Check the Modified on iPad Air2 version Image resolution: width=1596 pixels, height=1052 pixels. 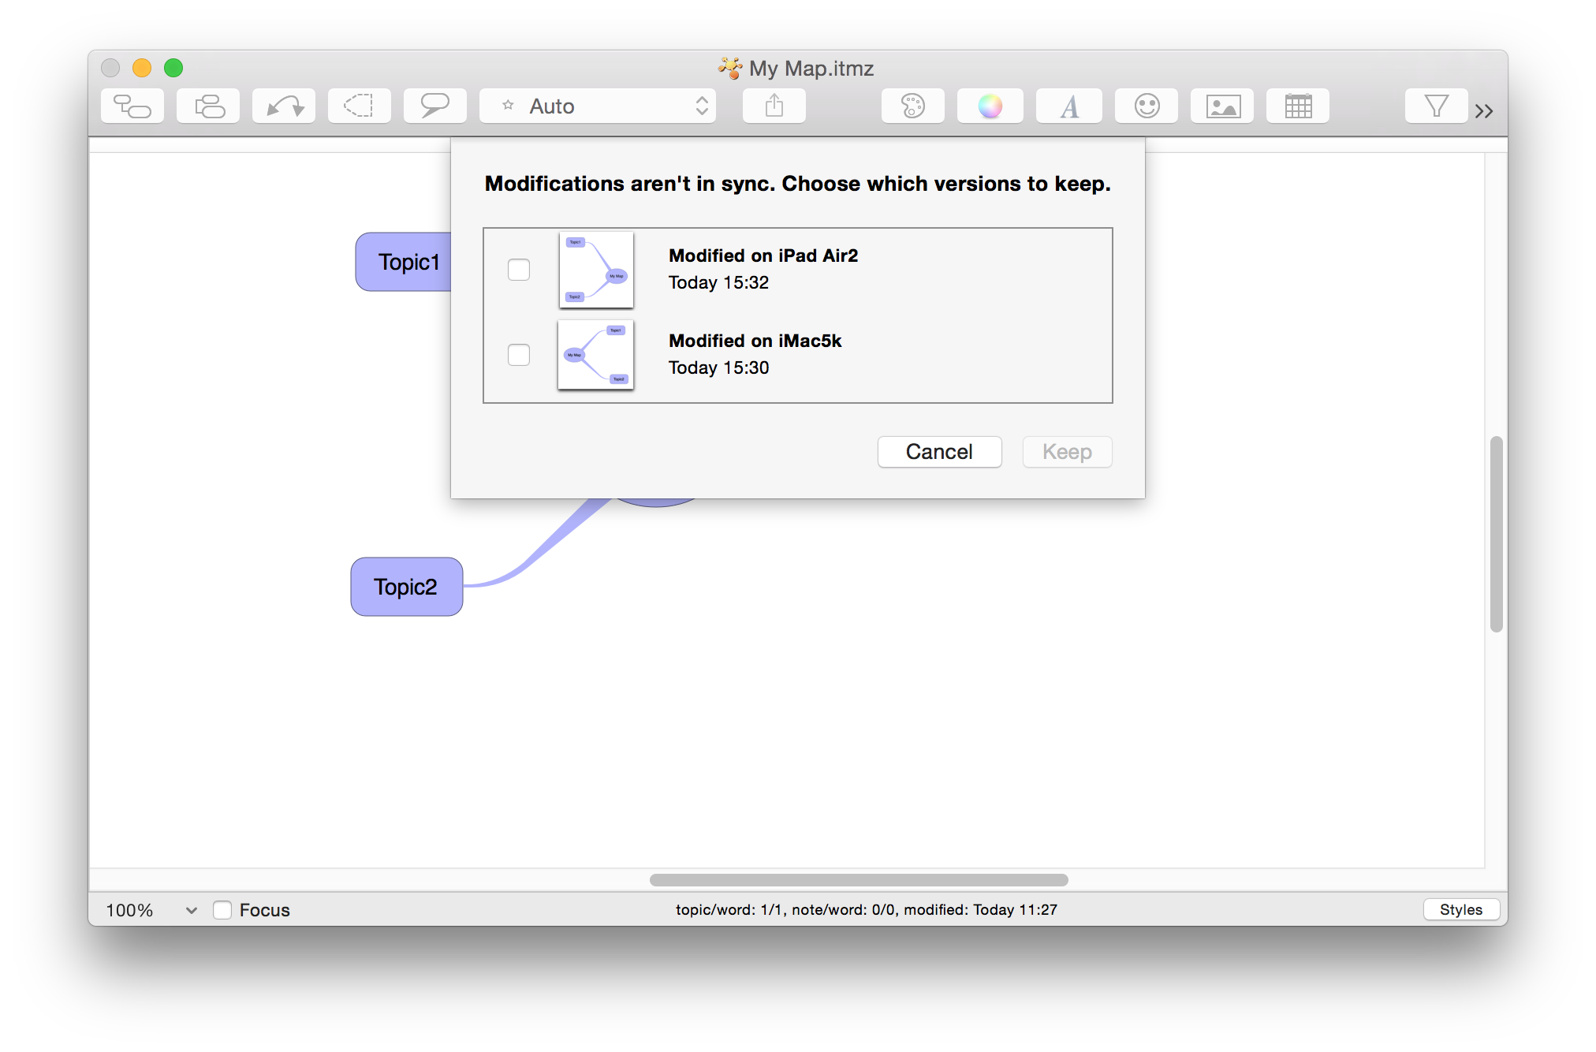click(x=519, y=270)
